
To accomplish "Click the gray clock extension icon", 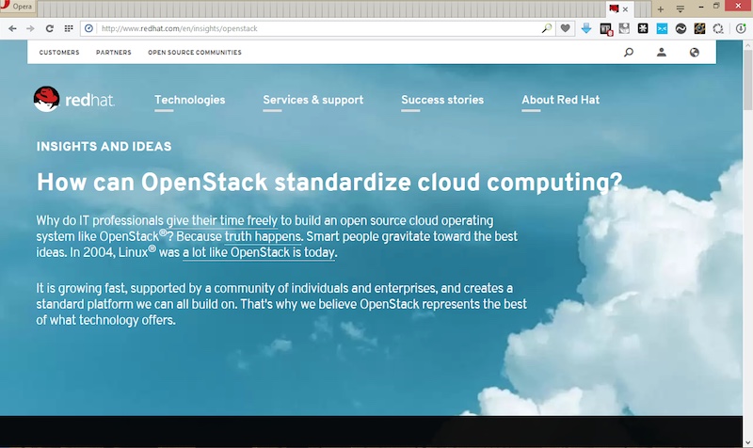I will tap(624, 28).
